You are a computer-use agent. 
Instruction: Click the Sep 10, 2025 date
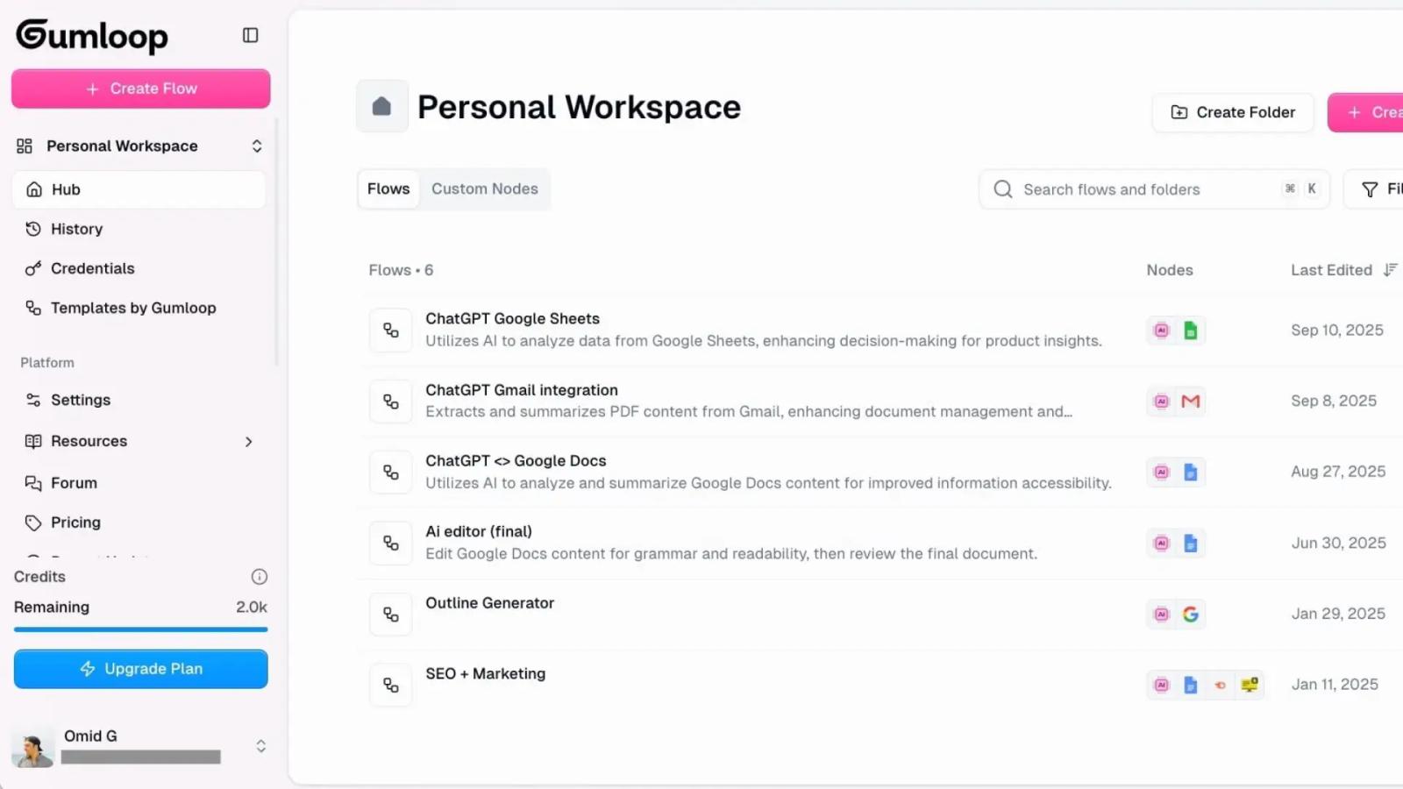(x=1337, y=330)
